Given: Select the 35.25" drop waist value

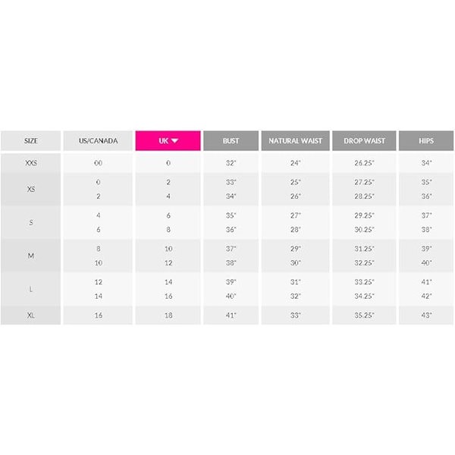Looking at the screenshot, I should pos(364,315).
